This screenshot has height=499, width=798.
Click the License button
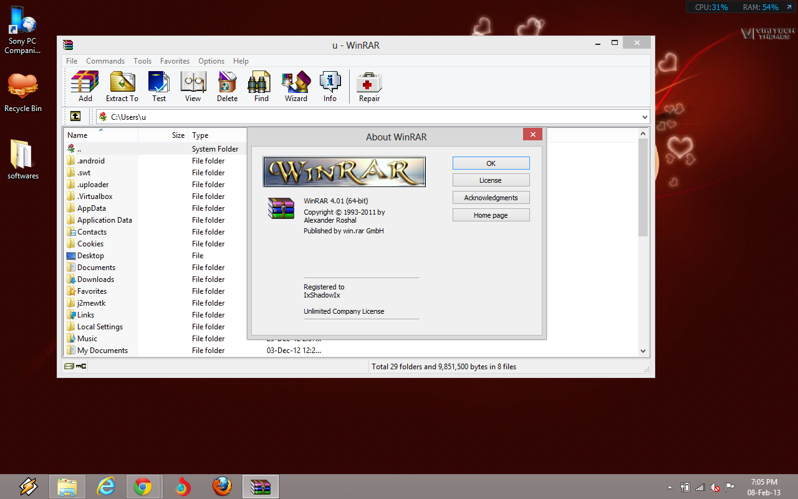[x=491, y=180]
